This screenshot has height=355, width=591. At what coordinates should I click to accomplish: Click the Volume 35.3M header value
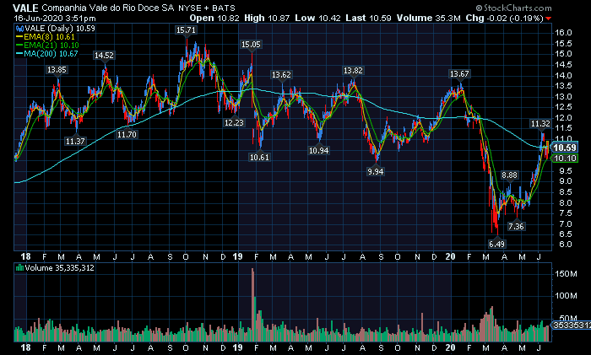point(428,18)
